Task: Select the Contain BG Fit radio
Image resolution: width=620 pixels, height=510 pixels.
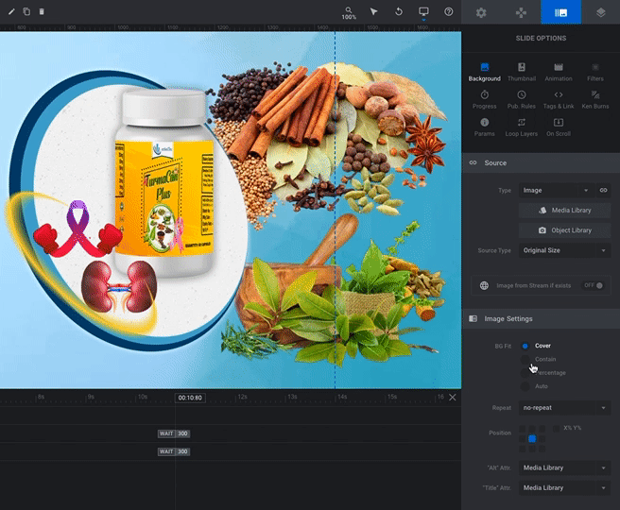Action: (x=525, y=360)
